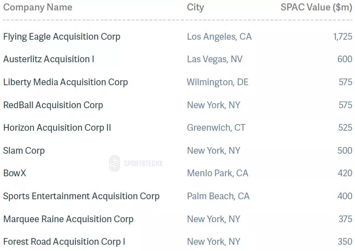The height and width of the screenshot is (251, 355).
Task: Select Sports Entertainment Acquisition Corp
Action: (81, 196)
